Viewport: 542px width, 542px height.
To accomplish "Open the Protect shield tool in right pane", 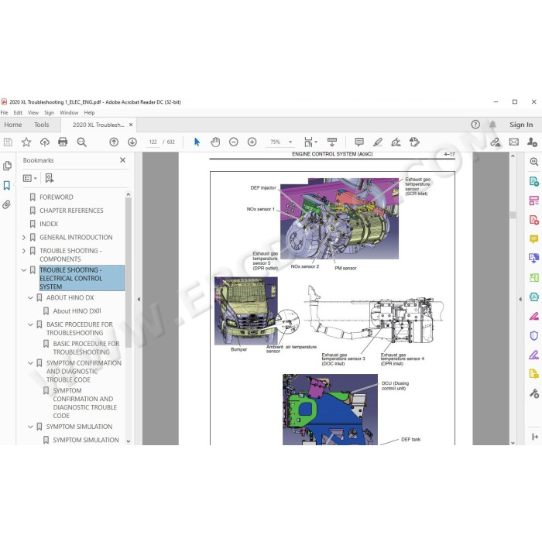I will pos(534,335).
